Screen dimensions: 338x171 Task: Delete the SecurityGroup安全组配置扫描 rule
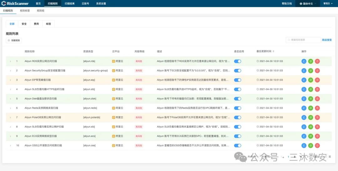317,70
